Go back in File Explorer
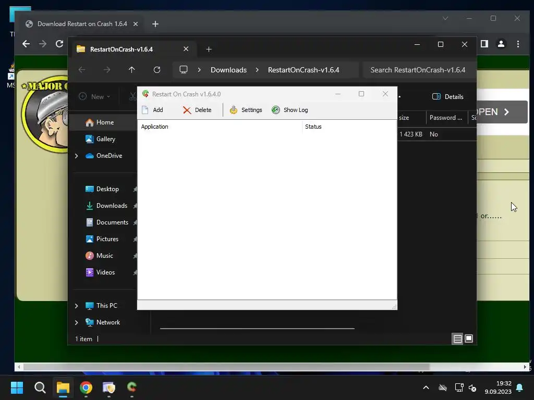This screenshot has height=400, width=534. pos(82,70)
